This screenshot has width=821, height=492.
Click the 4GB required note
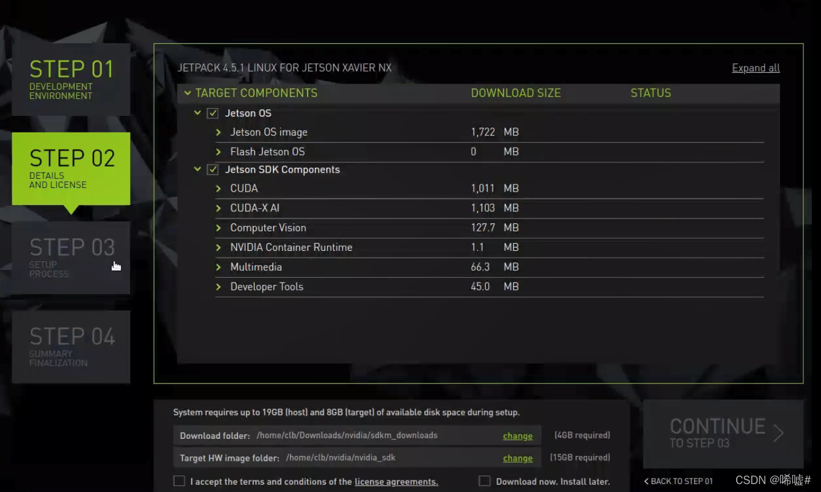tap(582, 435)
